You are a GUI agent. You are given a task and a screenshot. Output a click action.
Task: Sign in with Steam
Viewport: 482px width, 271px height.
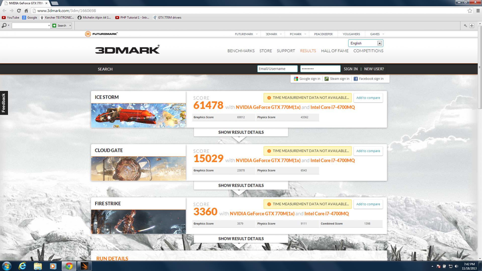pos(337,79)
